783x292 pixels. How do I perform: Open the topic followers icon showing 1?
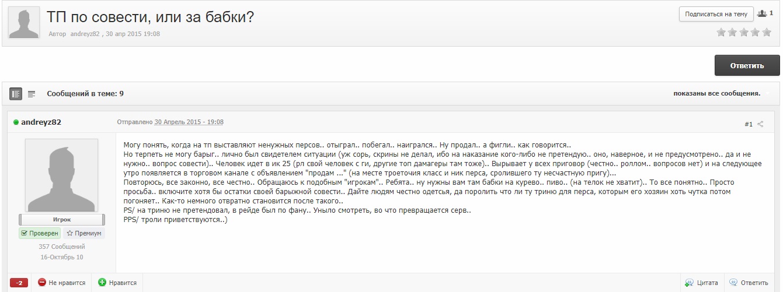[x=764, y=13]
